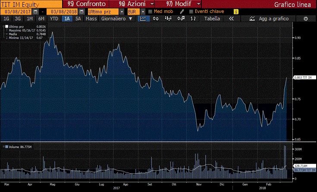The height and width of the screenshot is (192, 317).
Task: Select the 6M time range tab
Action: (41, 19)
